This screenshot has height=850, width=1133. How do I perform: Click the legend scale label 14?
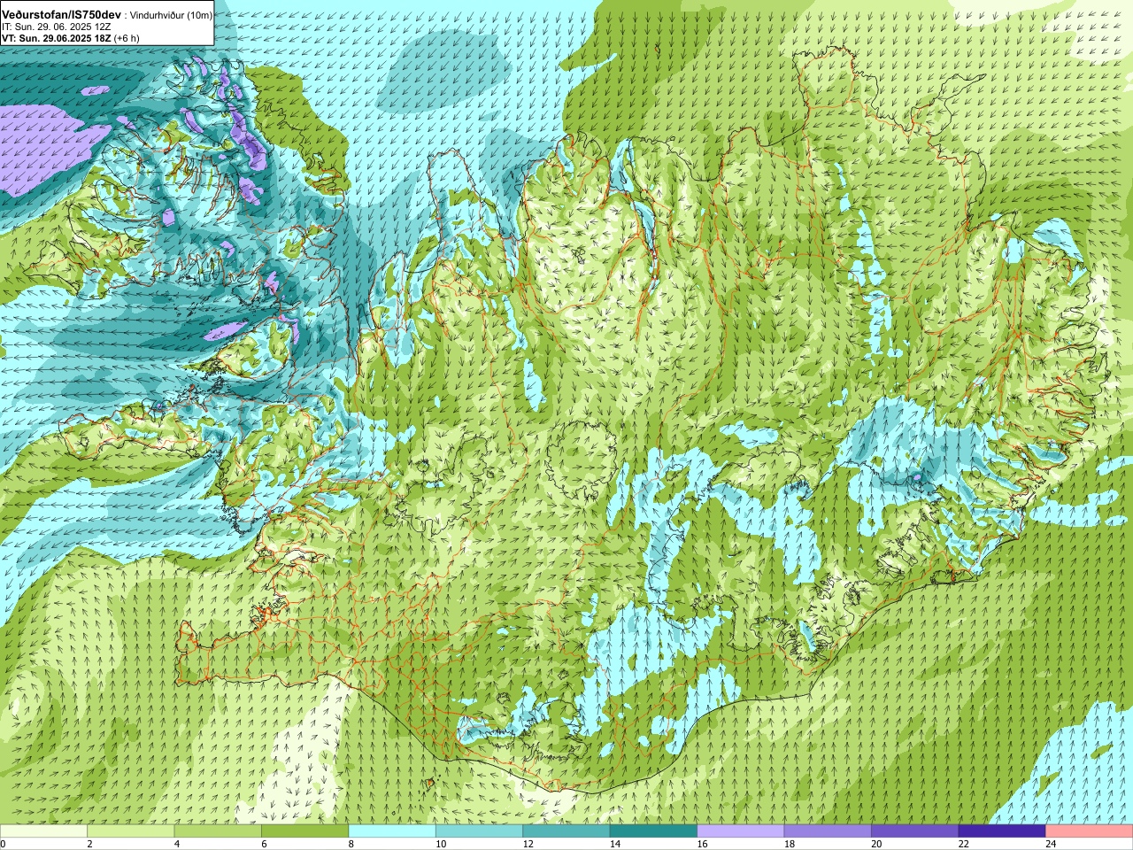(x=614, y=844)
